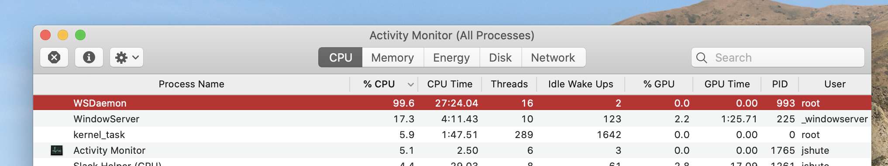Switch to the Memory tab

(x=393, y=58)
